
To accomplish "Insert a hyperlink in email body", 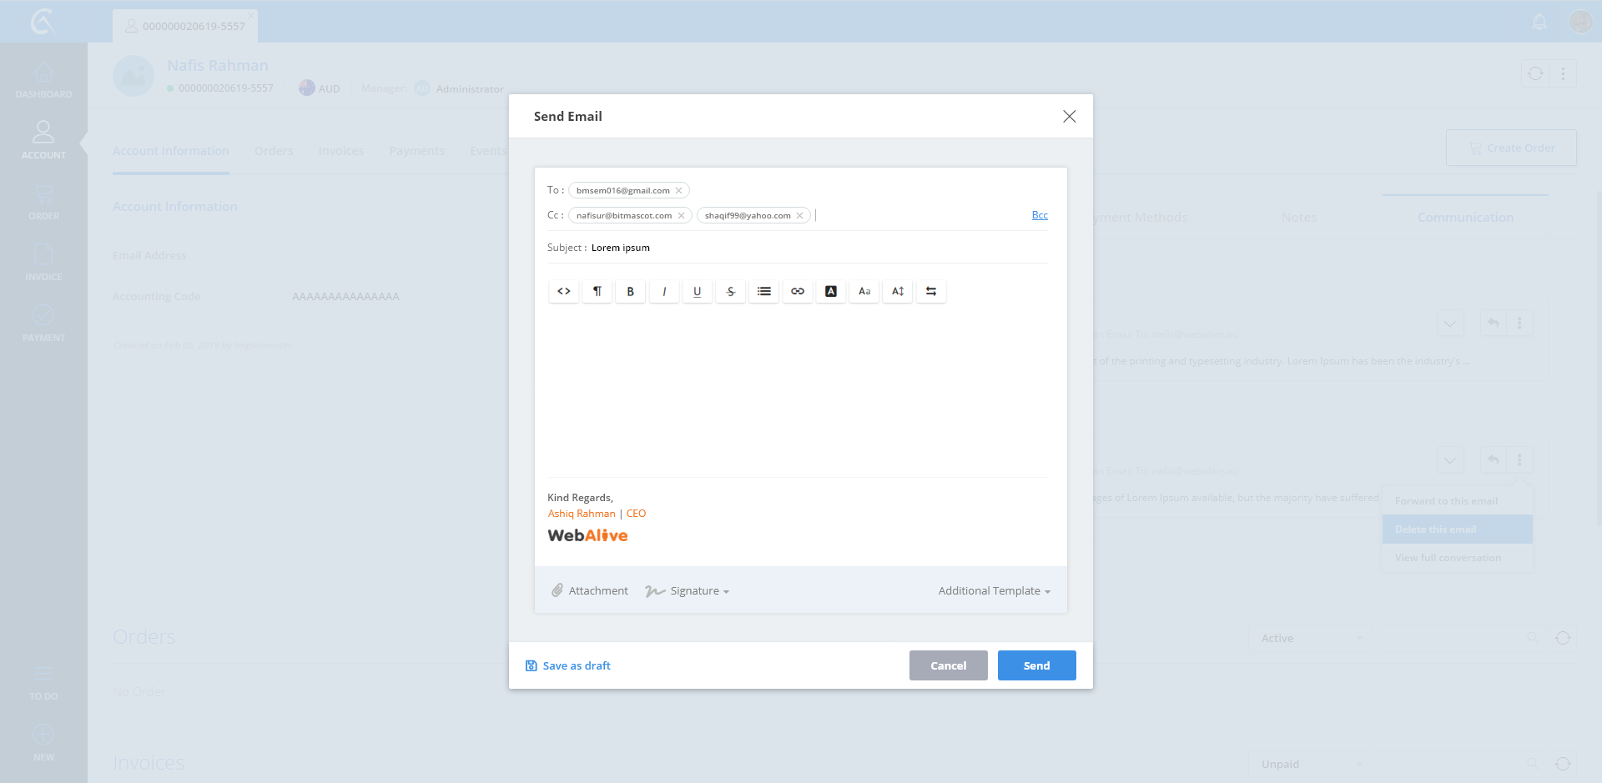I will [798, 291].
